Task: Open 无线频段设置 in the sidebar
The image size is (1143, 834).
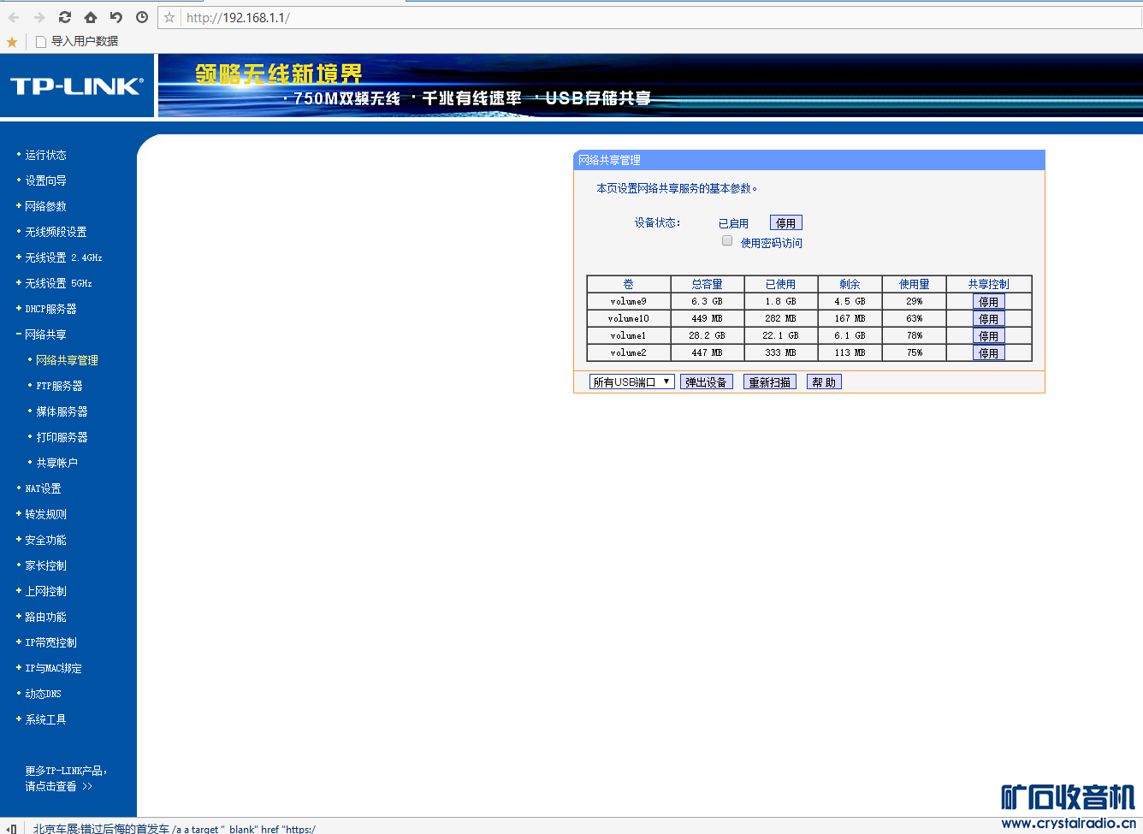Action: pos(56,232)
